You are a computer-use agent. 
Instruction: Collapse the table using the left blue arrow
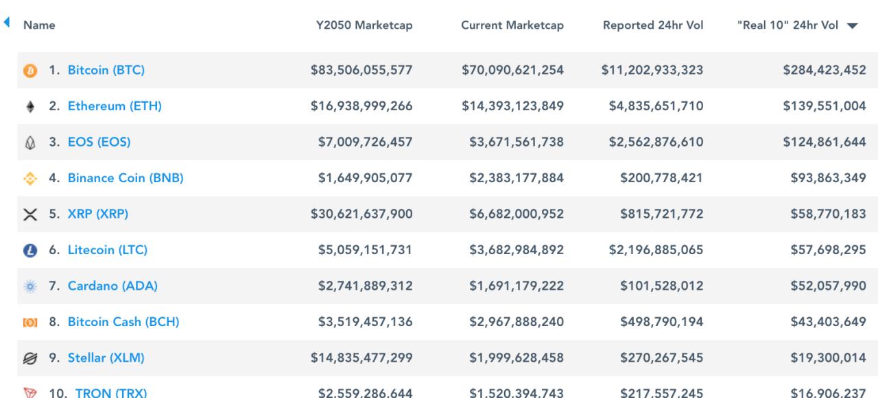click(x=6, y=21)
